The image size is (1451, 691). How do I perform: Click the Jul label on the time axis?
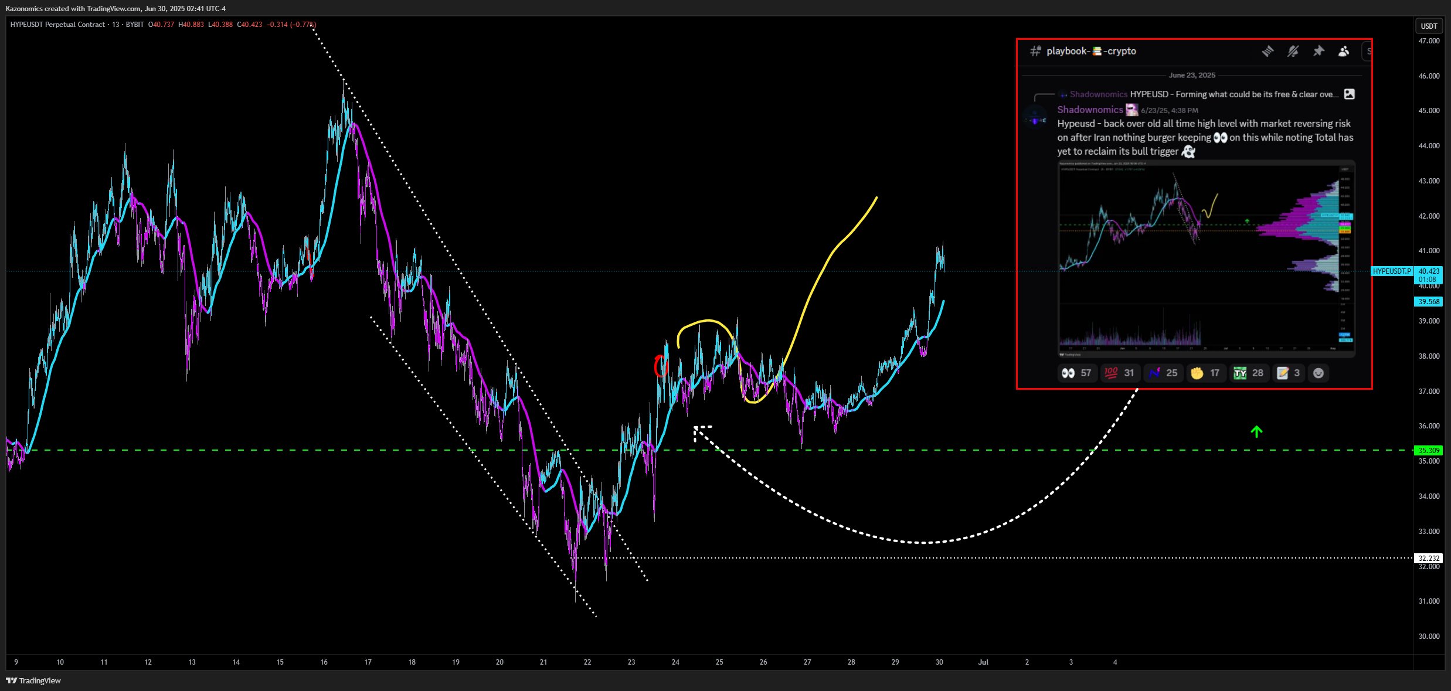(983, 662)
